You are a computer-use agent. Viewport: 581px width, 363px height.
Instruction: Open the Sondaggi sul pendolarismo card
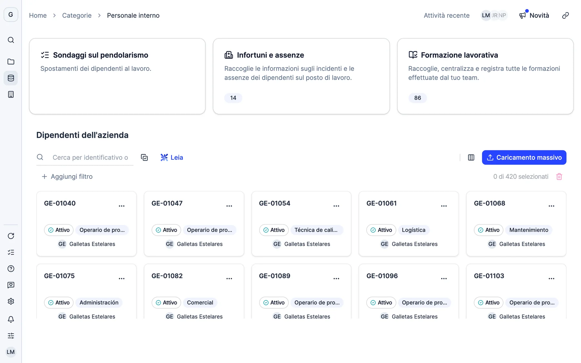(117, 76)
